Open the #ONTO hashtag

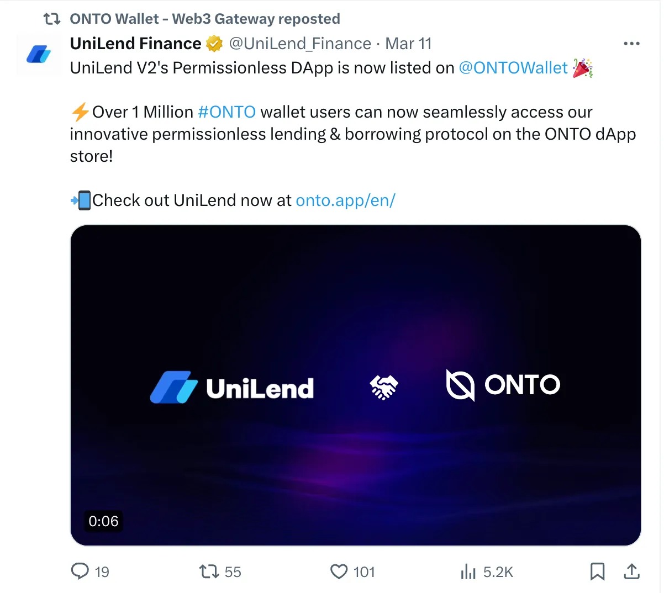tap(226, 112)
